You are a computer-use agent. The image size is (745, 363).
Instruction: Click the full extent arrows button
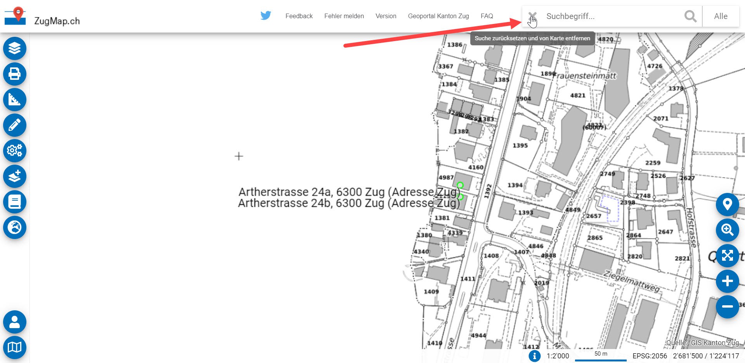[x=727, y=256]
